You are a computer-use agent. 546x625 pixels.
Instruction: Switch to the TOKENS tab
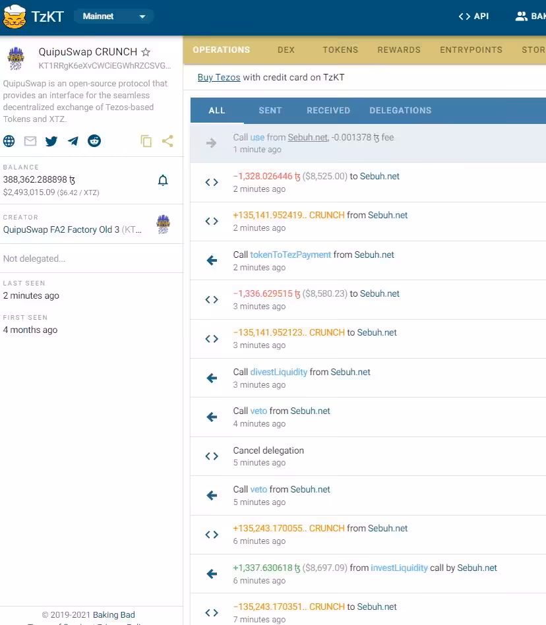340,50
